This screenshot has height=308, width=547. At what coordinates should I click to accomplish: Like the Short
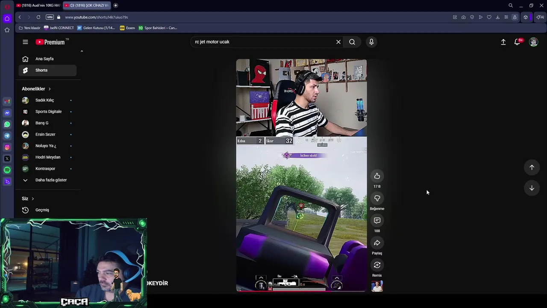[377, 176]
